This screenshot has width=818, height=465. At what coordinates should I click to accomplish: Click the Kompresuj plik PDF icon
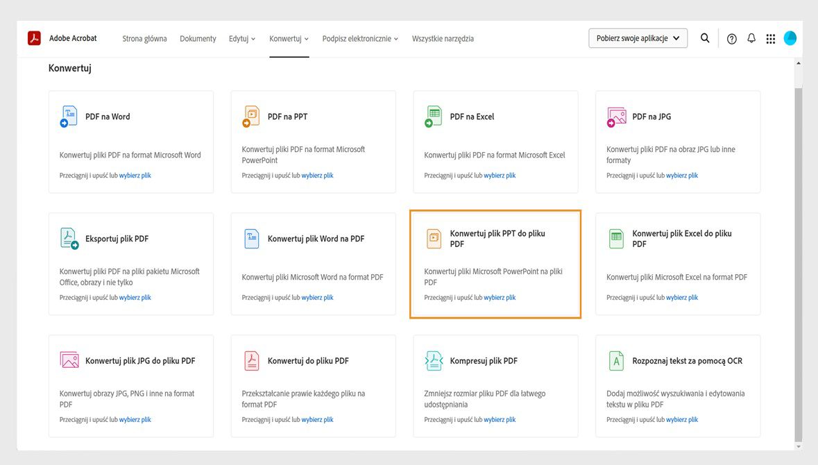click(x=433, y=361)
